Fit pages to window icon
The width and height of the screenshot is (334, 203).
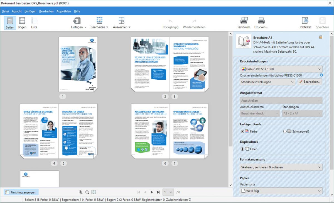94,192
